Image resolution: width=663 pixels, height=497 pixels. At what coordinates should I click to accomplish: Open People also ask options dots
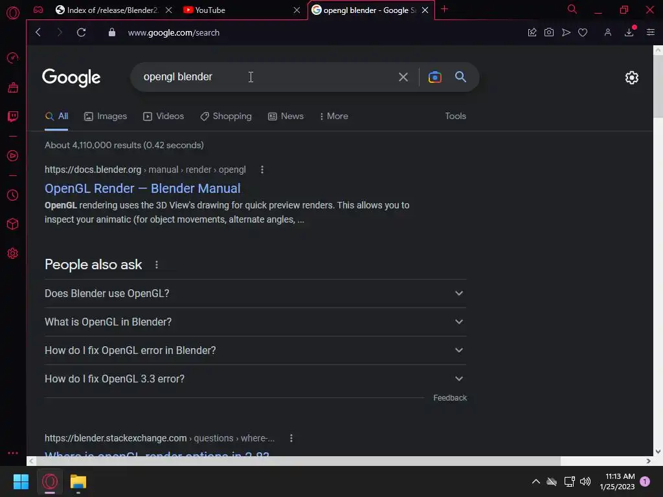click(157, 265)
